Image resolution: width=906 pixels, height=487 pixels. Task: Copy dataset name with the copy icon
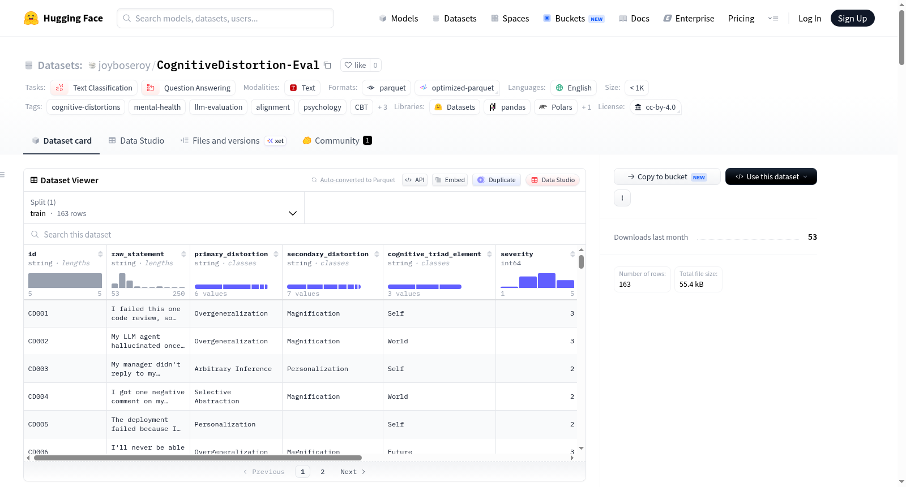coord(327,65)
